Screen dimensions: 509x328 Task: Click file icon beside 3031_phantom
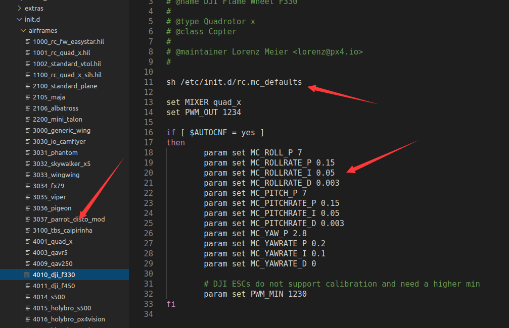tap(28, 153)
